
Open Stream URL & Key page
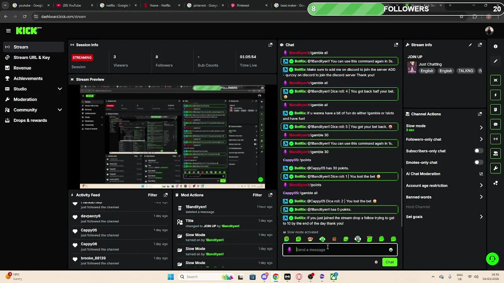click(33, 57)
